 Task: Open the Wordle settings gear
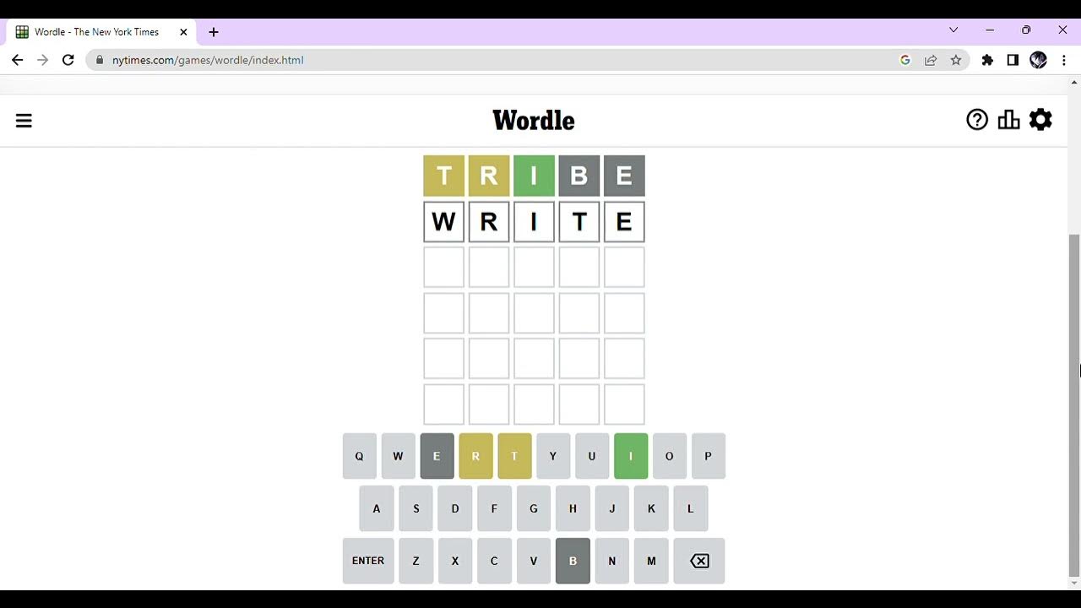point(1040,120)
